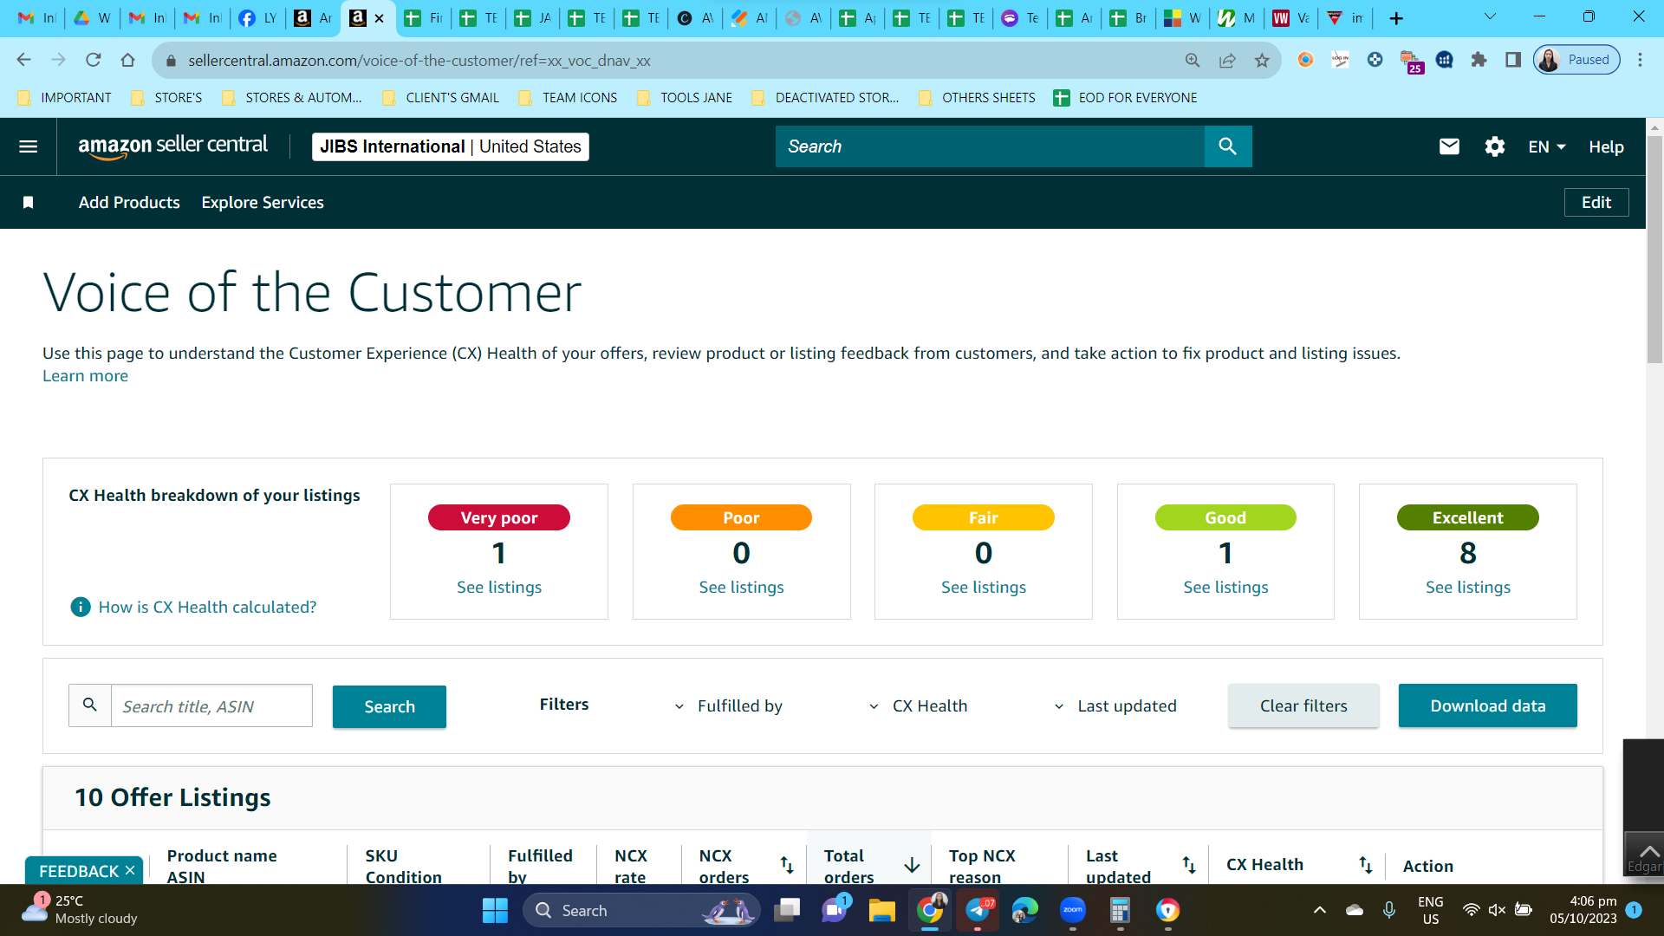Open Windows Start menu
Image resolution: width=1664 pixels, height=936 pixels.
coord(495,910)
